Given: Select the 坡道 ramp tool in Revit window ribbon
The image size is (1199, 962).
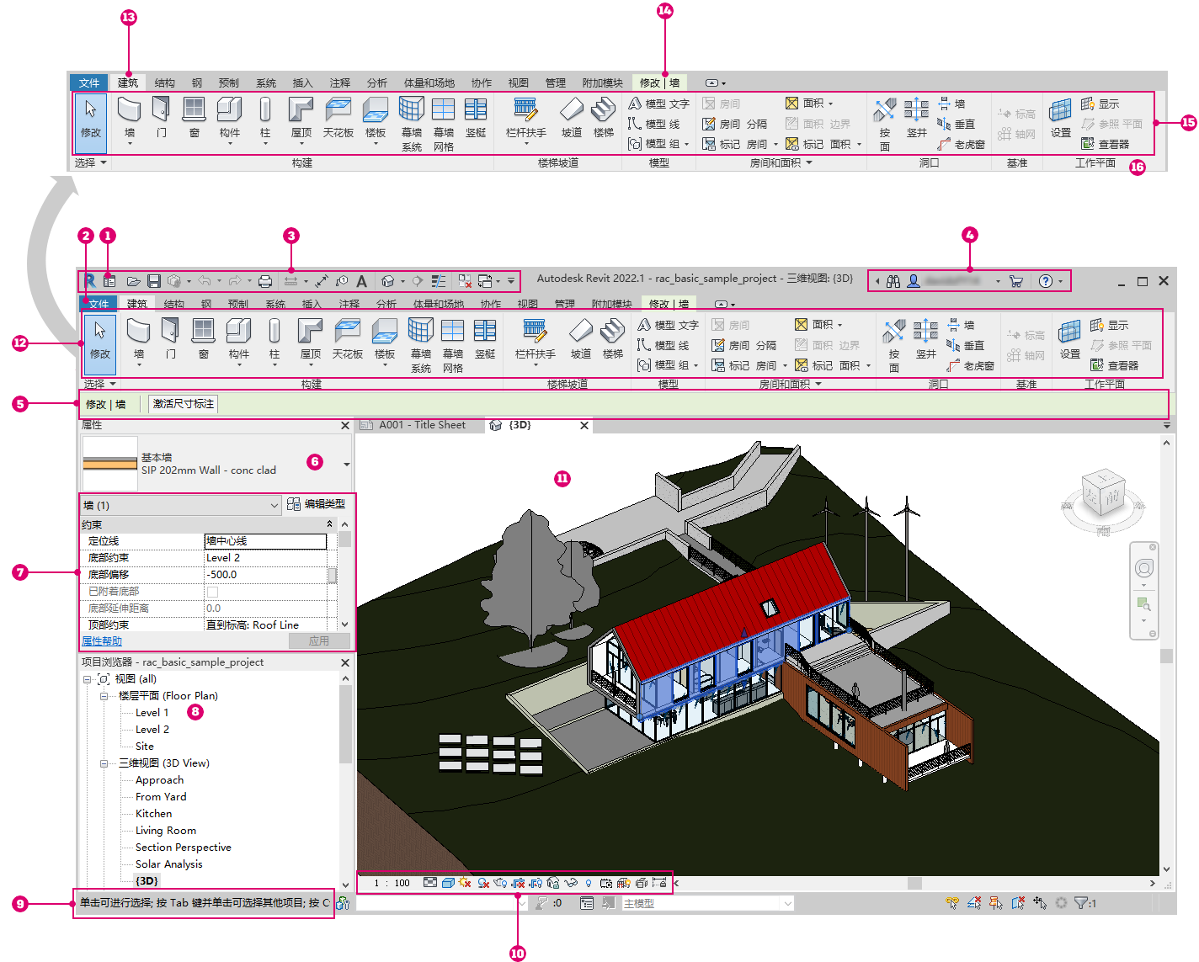Looking at the screenshot, I should coord(581,338).
